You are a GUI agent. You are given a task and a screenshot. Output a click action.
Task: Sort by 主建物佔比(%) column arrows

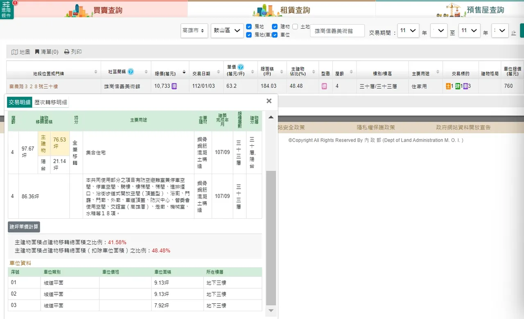(314, 72)
